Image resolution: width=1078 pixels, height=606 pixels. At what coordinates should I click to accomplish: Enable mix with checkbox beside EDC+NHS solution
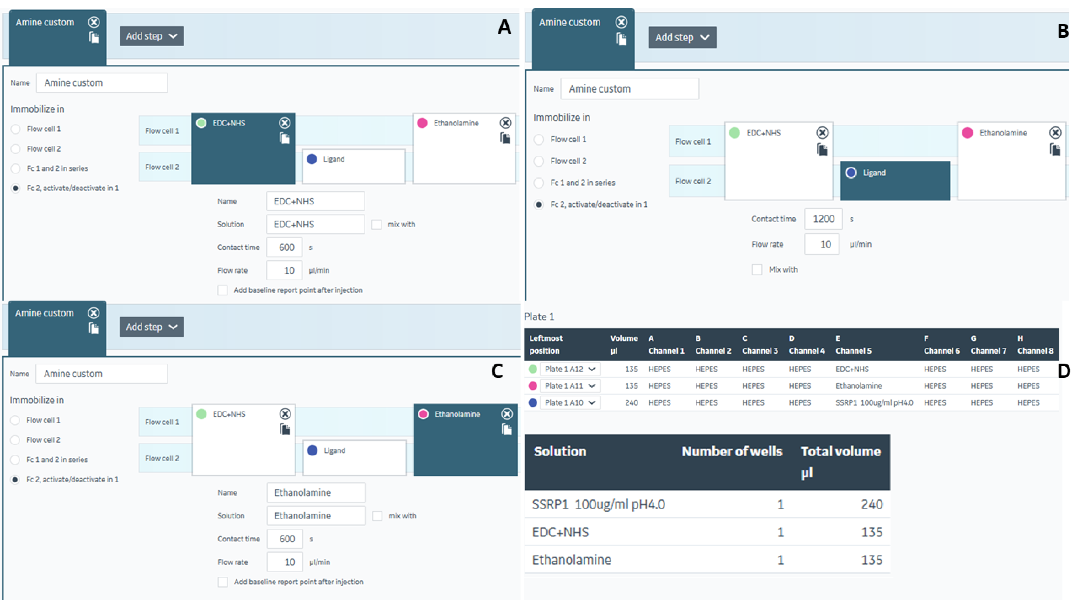(x=377, y=225)
